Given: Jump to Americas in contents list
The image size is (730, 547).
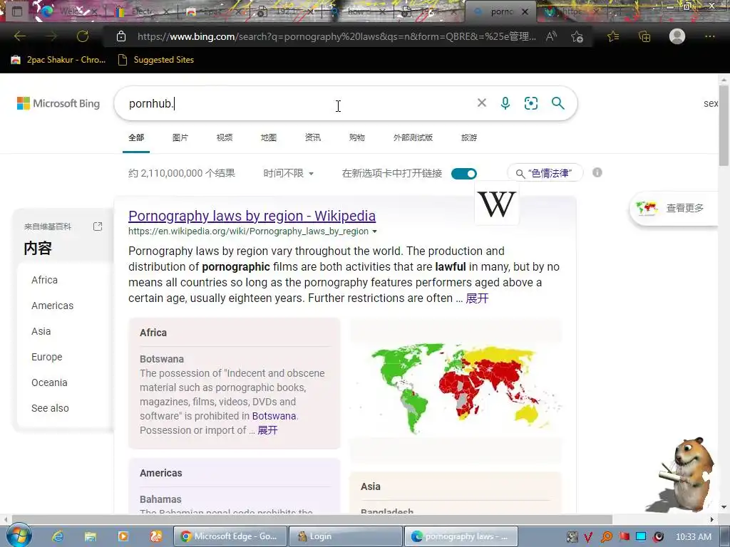Looking at the screenshot, I should click(x=52, y=306).
